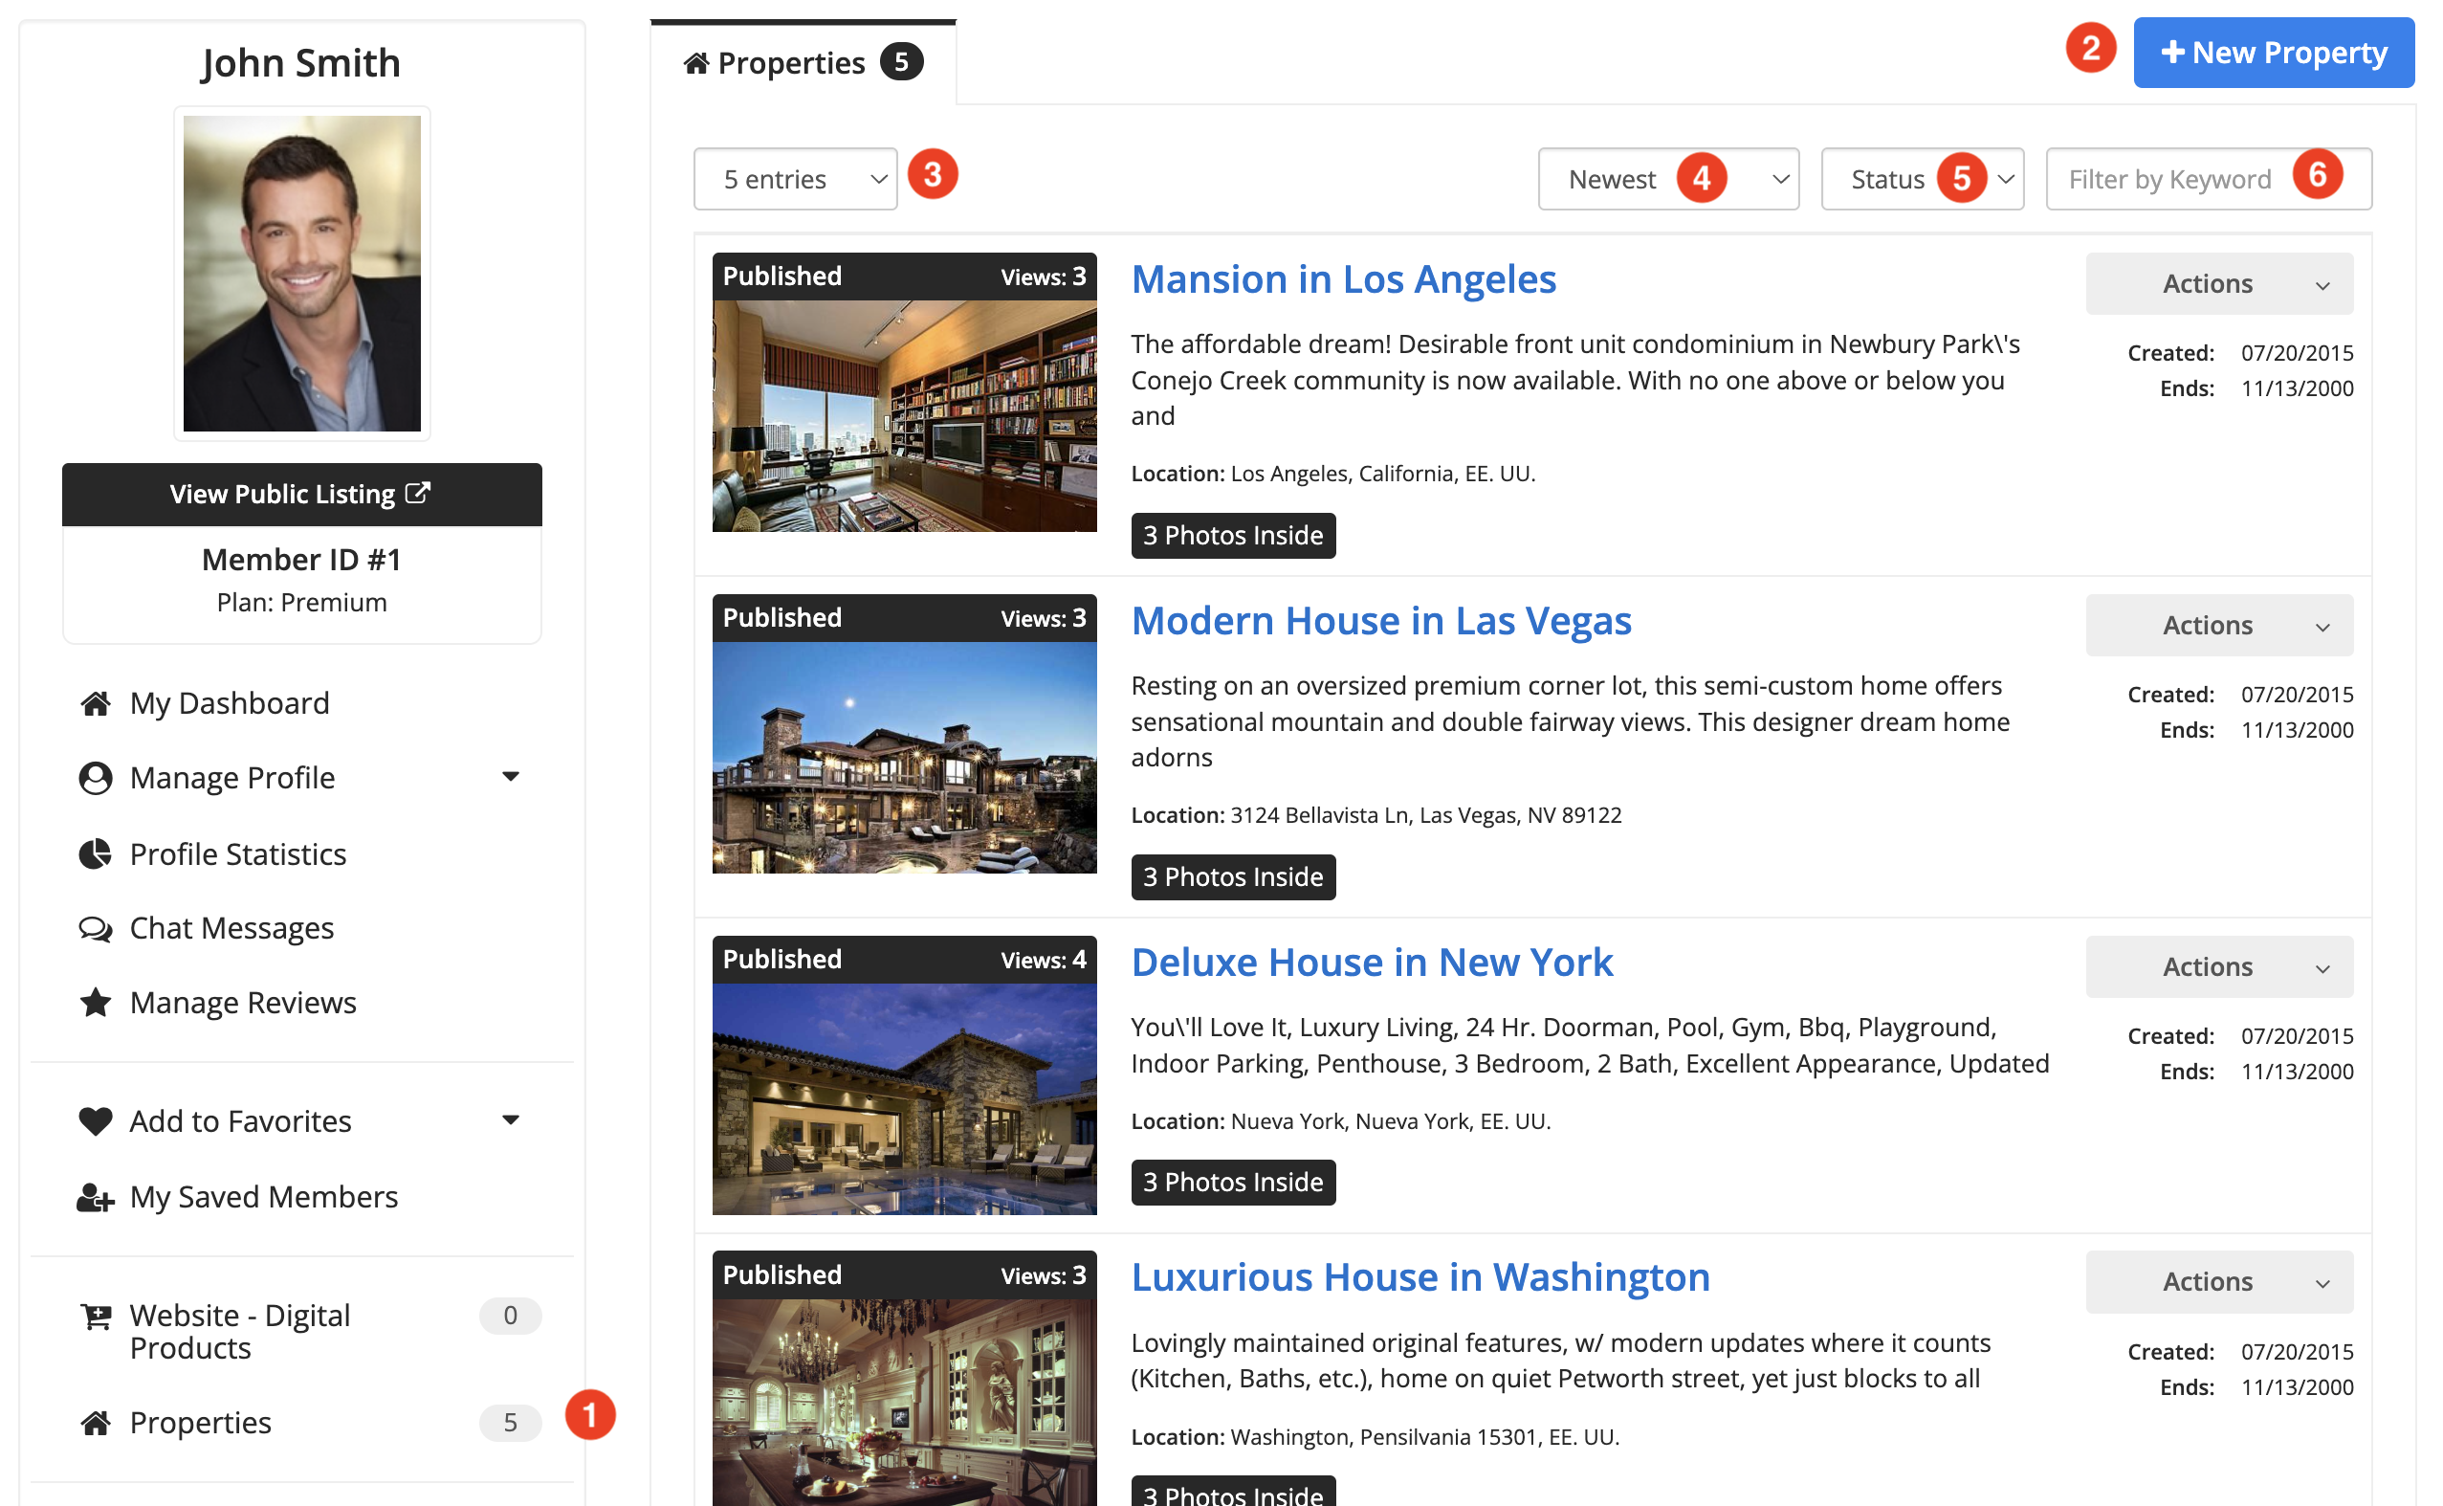Click the Manage Reviews star icon
The image size is (2443, 1506).
click(x=95, y=1003)
